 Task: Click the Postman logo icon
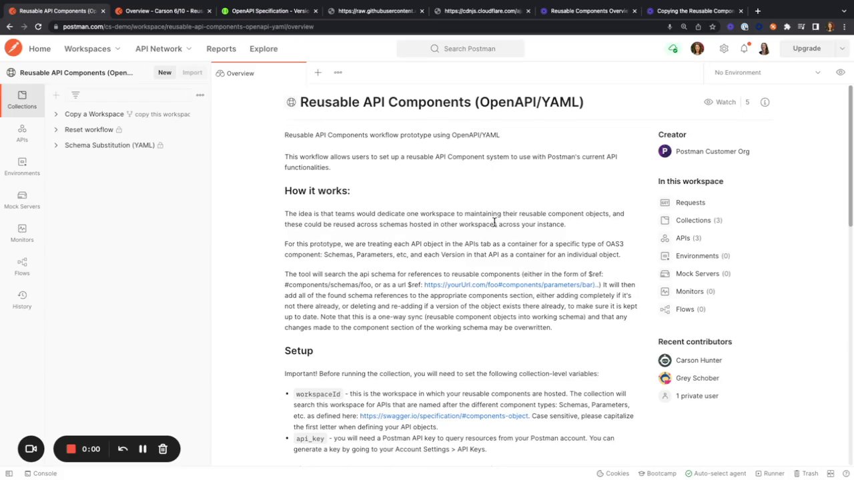(13, 48)
